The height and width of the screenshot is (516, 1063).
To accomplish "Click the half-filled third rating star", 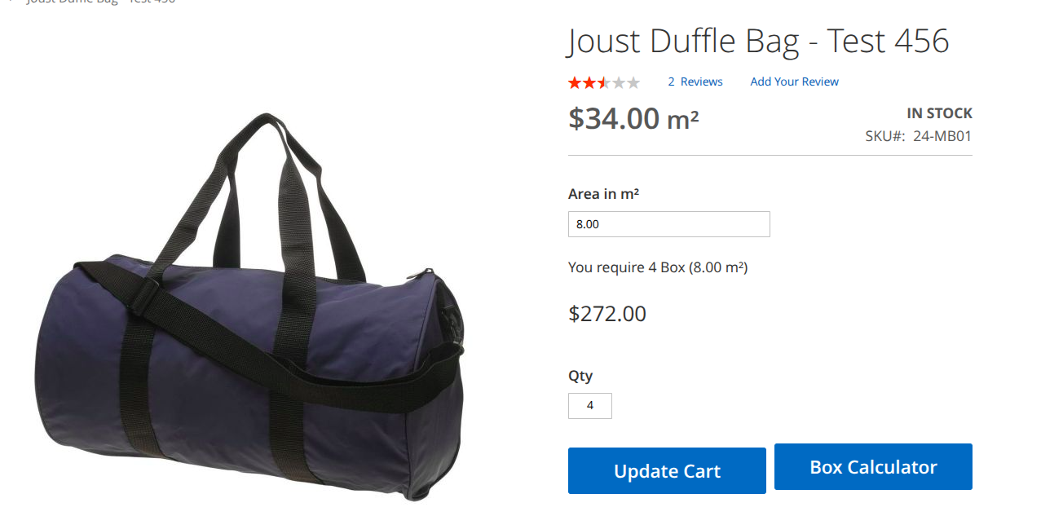I will click(604, 82).
